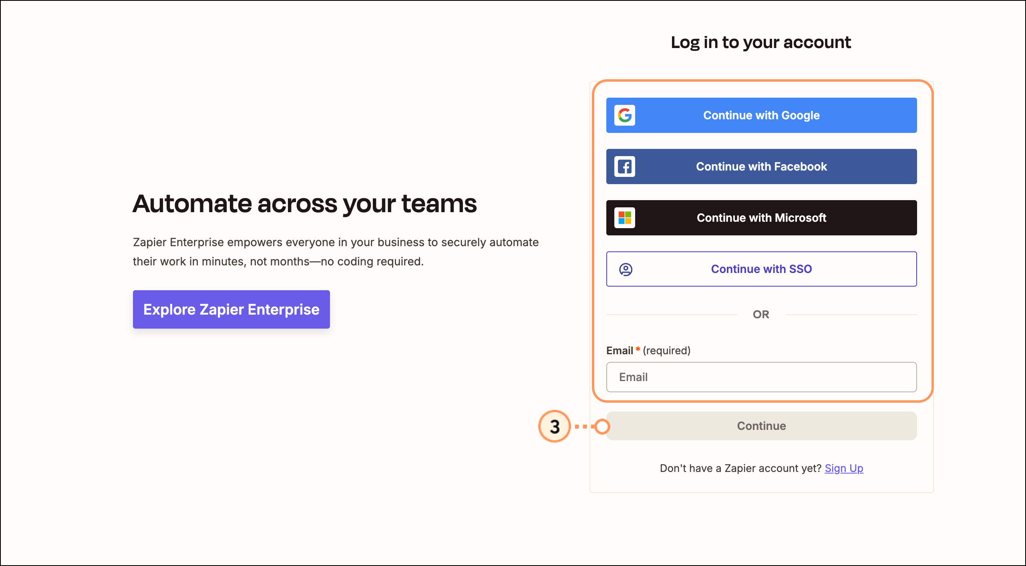Open Explore Zapier Enterprise
Image resolution: width=1026 pixels, height=566 pixels.
[231, 309]
